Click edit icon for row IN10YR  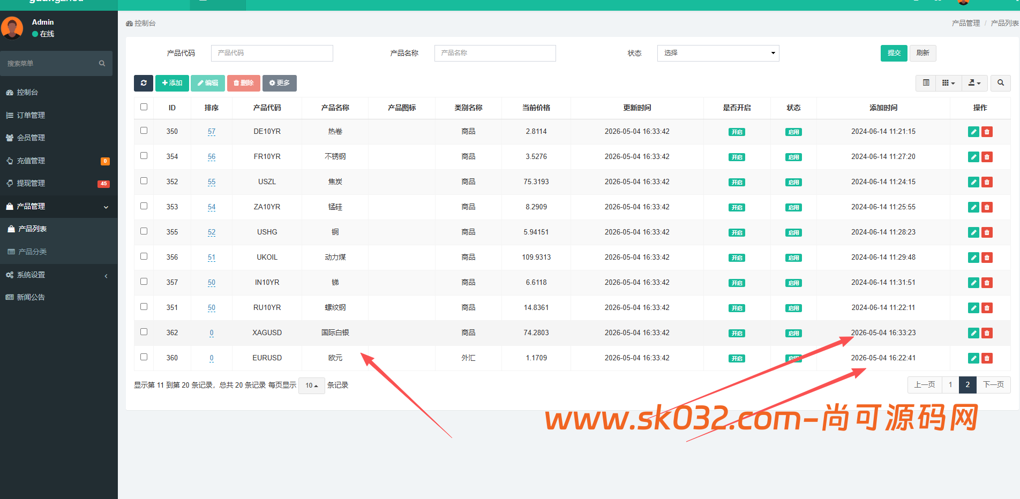pos(974,283)
